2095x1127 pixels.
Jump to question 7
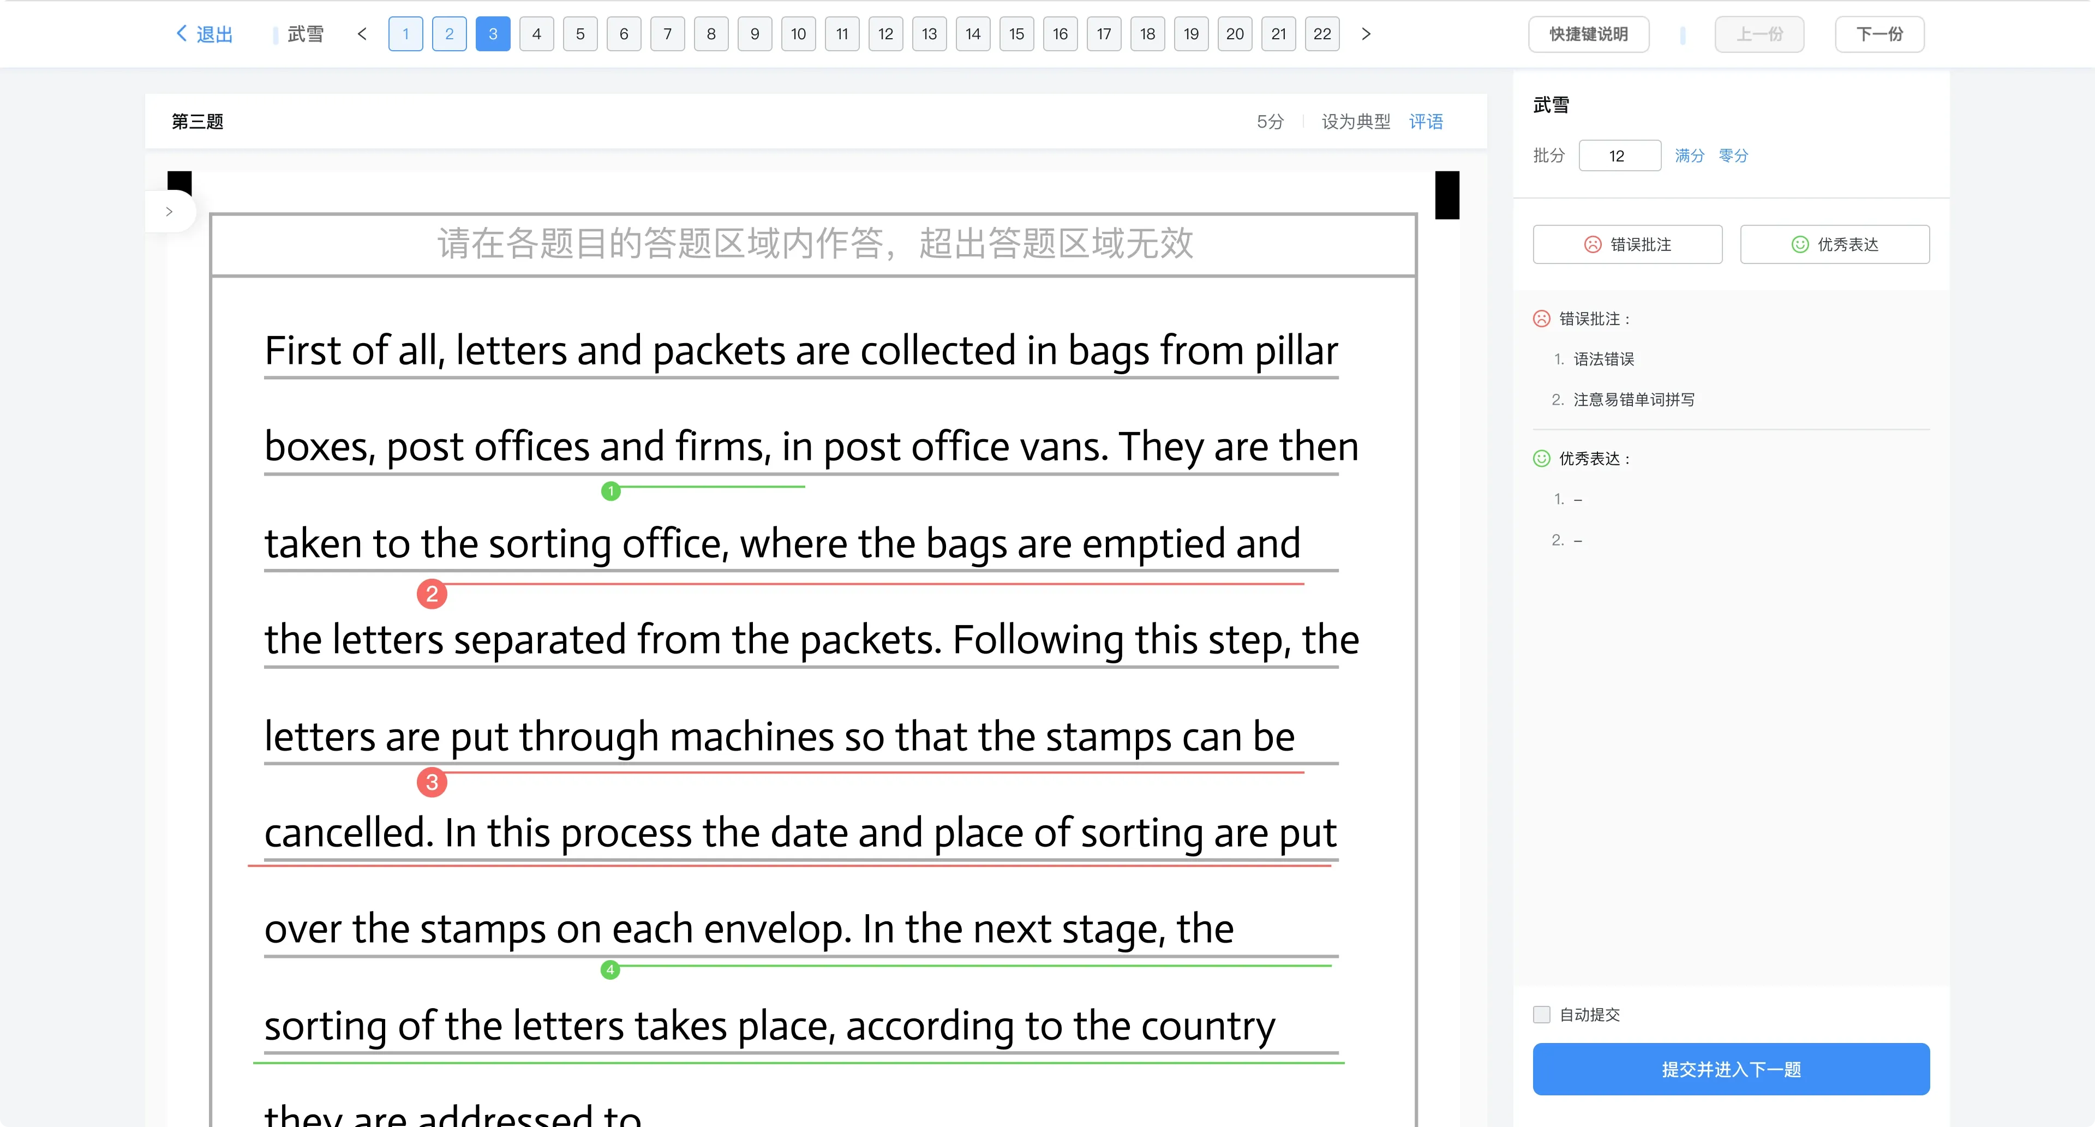668,33
